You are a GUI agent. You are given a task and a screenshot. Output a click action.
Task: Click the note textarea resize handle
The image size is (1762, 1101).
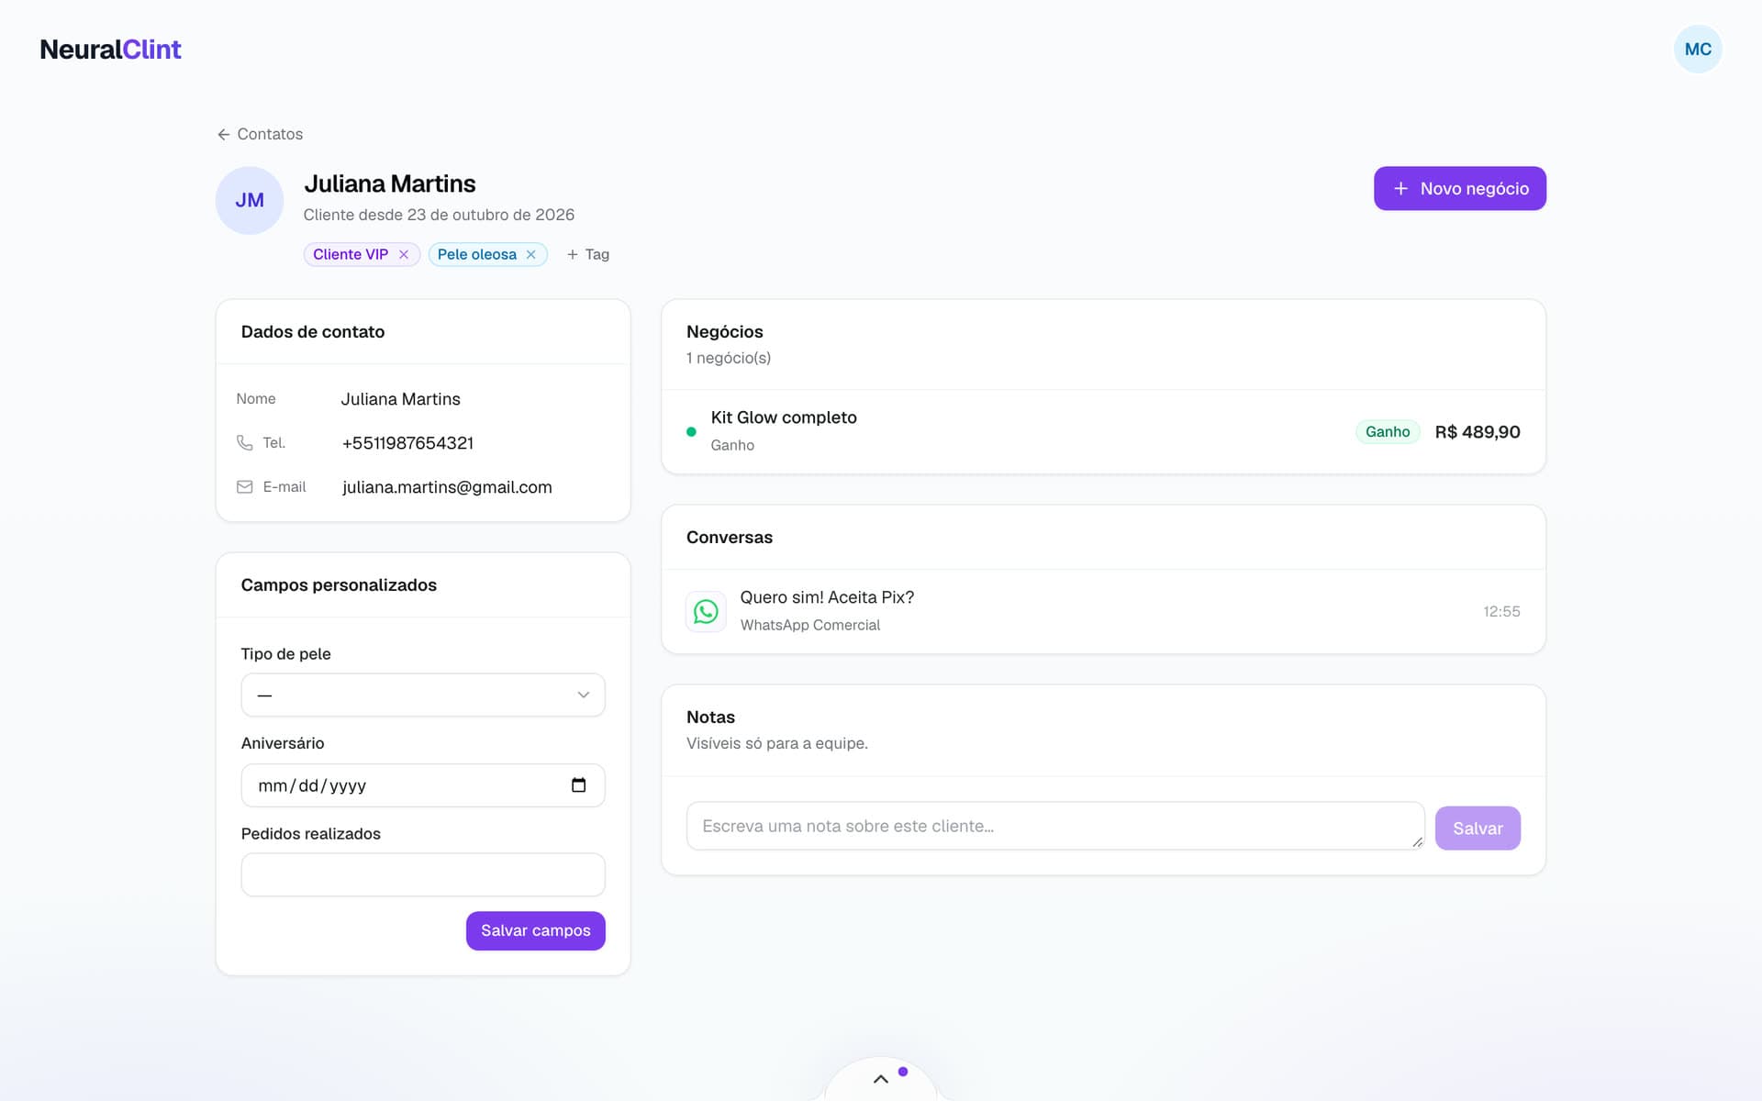(x=1417, y=842)
